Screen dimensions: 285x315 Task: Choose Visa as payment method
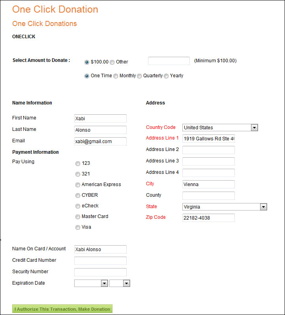point(78,227)
